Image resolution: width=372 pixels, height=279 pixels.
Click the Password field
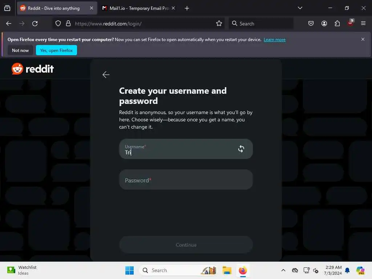[x=186, y=179]
